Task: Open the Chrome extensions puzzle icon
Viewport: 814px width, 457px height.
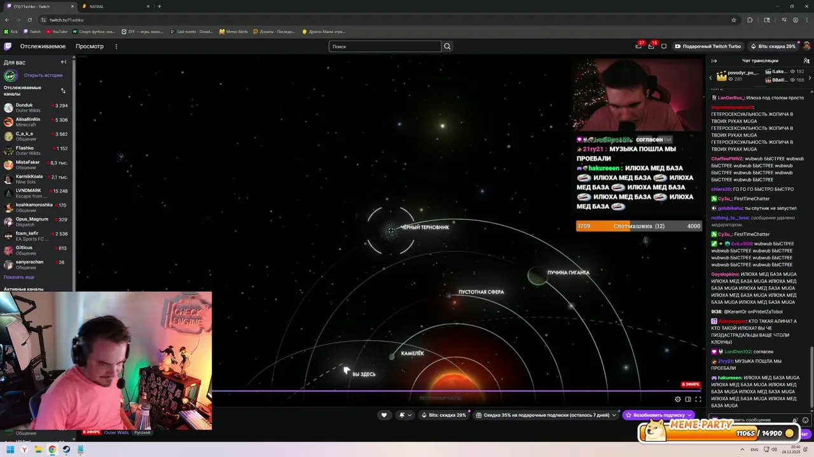Action: pyautogui.click(x=750, y=20)
